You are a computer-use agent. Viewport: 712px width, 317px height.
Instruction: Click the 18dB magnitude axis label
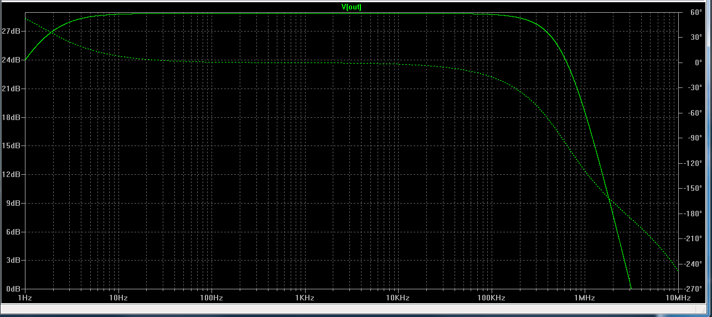point(11,117)
